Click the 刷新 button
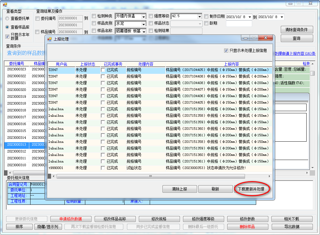 (x=215, y=189)
